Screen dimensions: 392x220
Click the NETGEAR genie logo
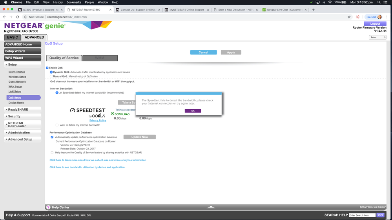35,26
